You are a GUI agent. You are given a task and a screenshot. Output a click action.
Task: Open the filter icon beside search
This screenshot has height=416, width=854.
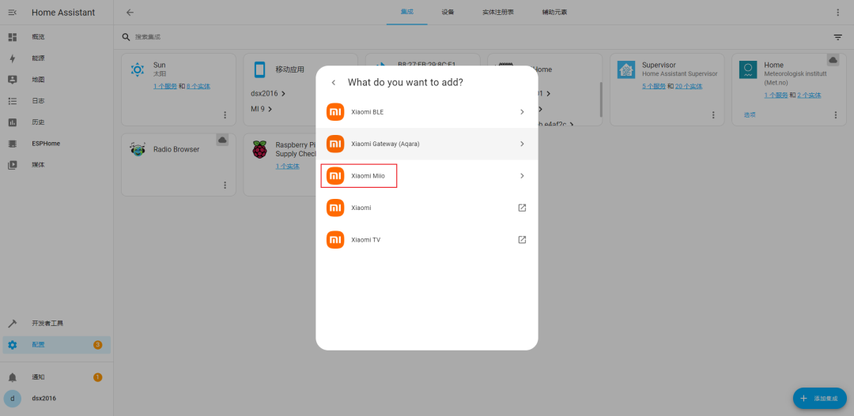coord(837,37)
